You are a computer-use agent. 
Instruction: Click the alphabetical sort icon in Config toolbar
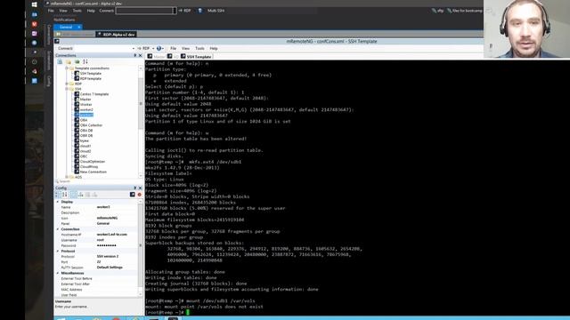65,195
